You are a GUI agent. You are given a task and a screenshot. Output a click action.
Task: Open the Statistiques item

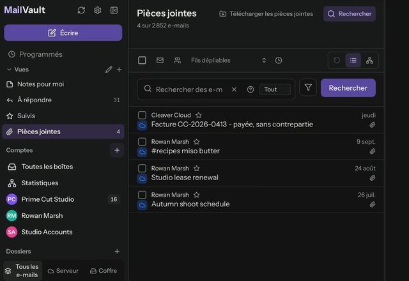(63, 183)
